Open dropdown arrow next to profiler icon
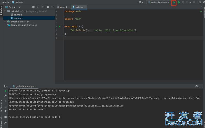Viewport: 205px width, 128px height. coord(191,2)
